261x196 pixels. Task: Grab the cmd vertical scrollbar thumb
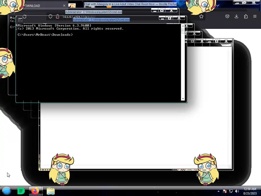tap(183, 31)
